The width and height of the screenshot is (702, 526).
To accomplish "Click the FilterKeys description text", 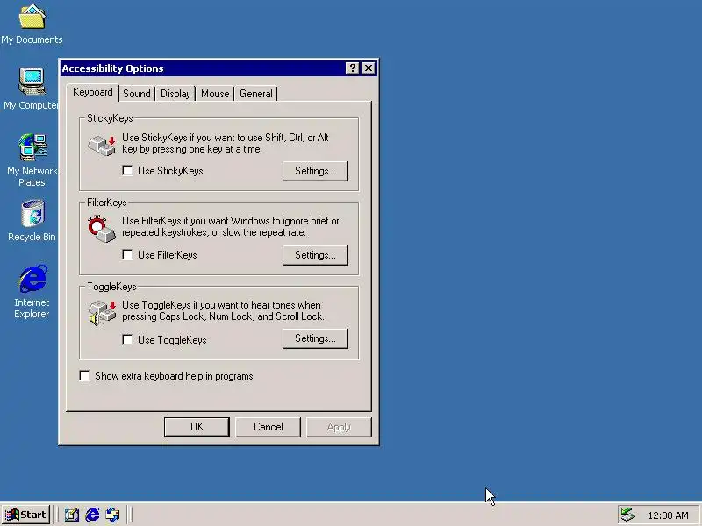I will coord(231,227).
